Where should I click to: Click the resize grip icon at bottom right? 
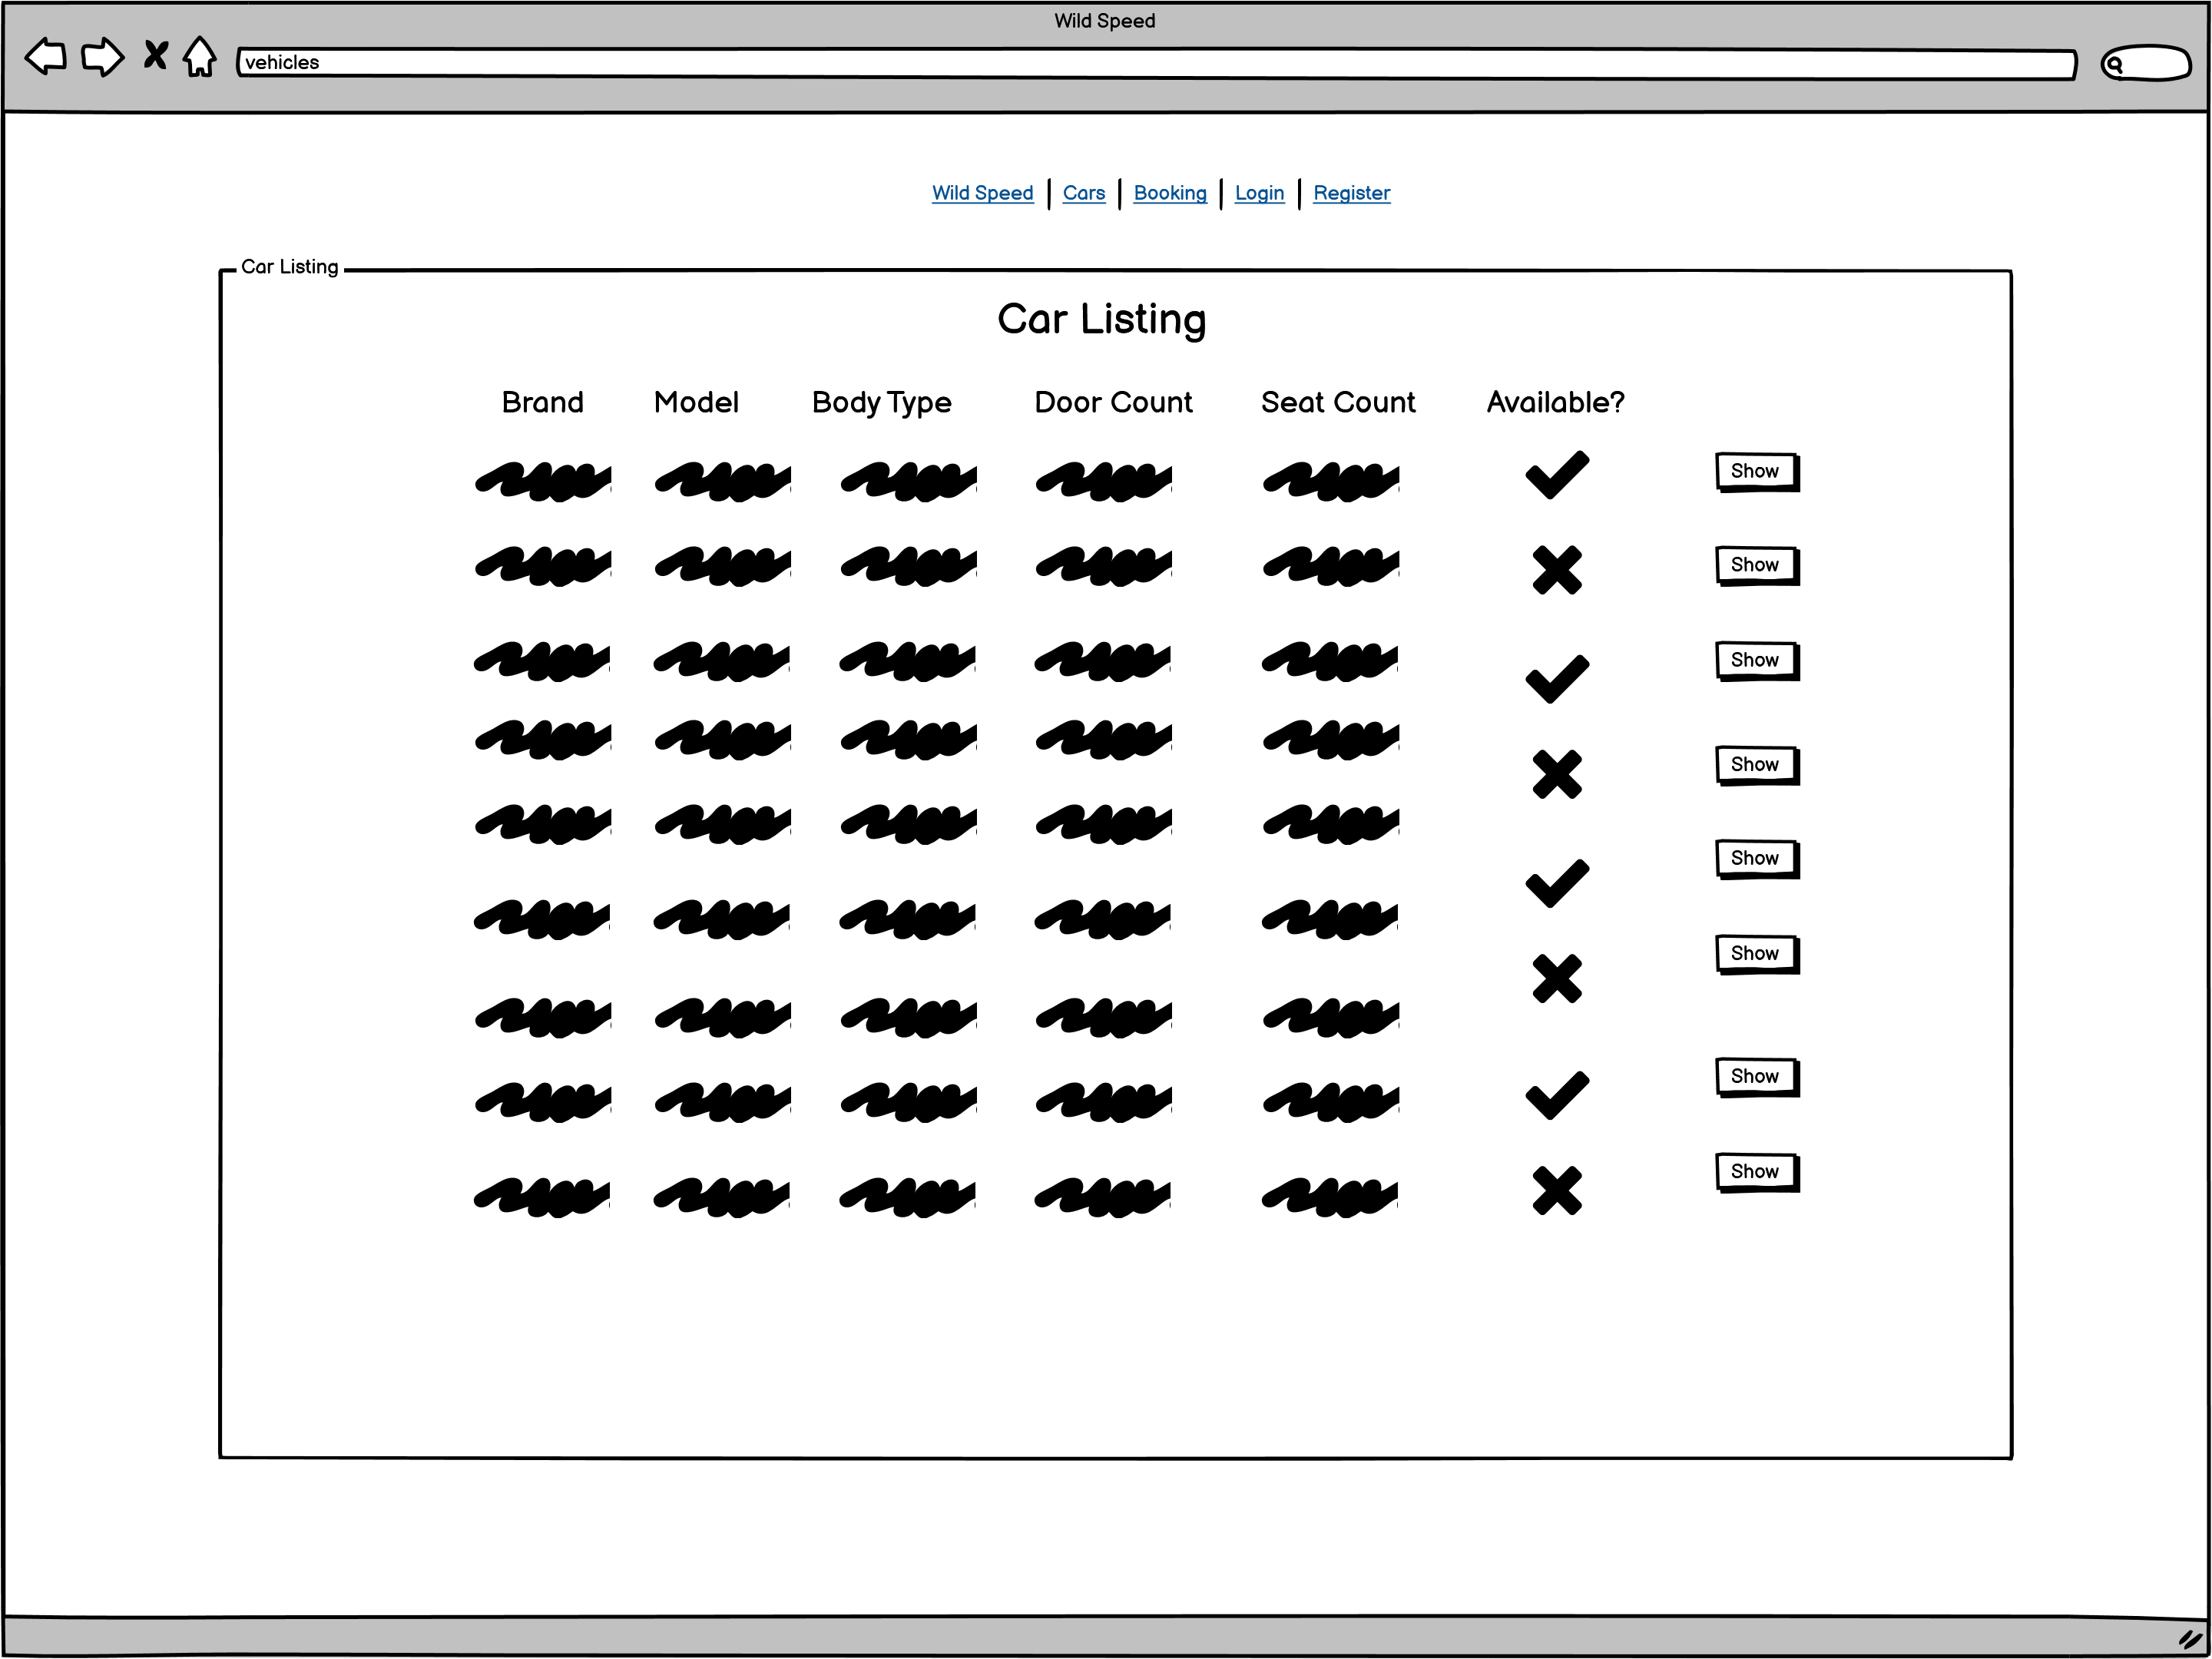(x=2190, y=1639)
